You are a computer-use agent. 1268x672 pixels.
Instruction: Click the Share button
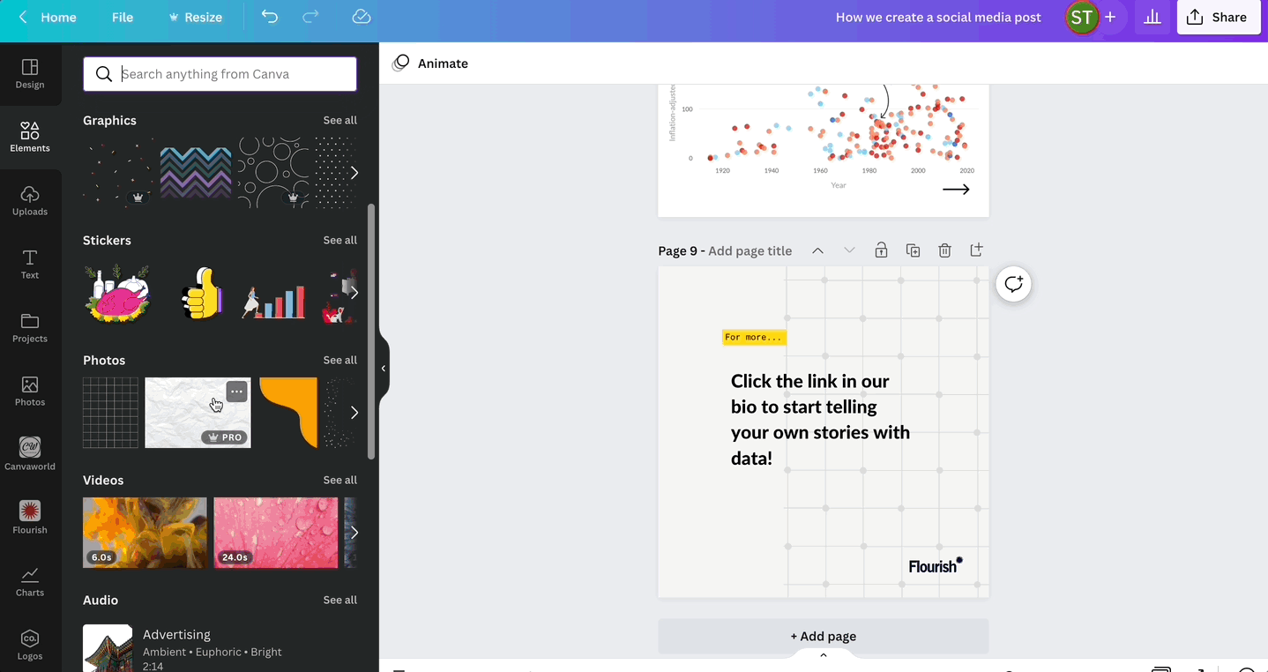click(x=1218, y=18)
